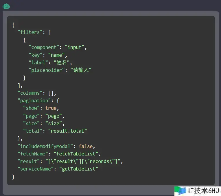Click the "name" string value

tap(56, 55)
